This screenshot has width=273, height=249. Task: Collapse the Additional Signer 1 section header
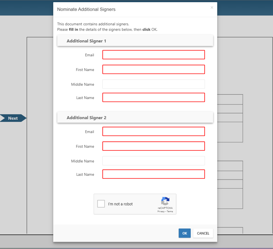click(x=135, y=41)
